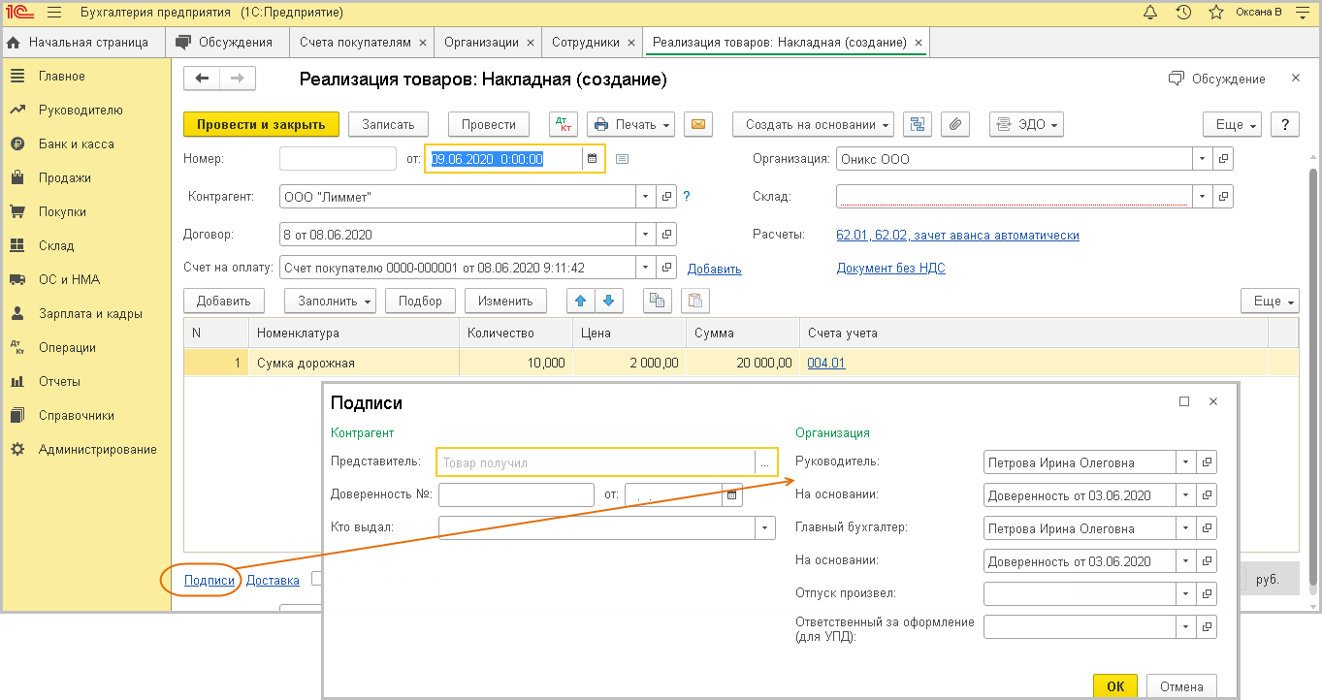Screen dimensions: 1322x700
Task: Open the Банк и касса section
Action: 77,144
